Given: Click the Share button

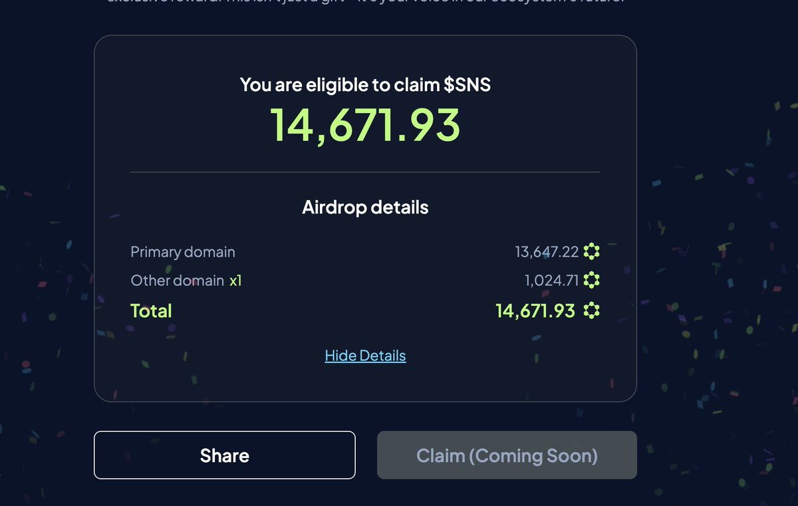Looking at the screenshot, I should point(225,455).
